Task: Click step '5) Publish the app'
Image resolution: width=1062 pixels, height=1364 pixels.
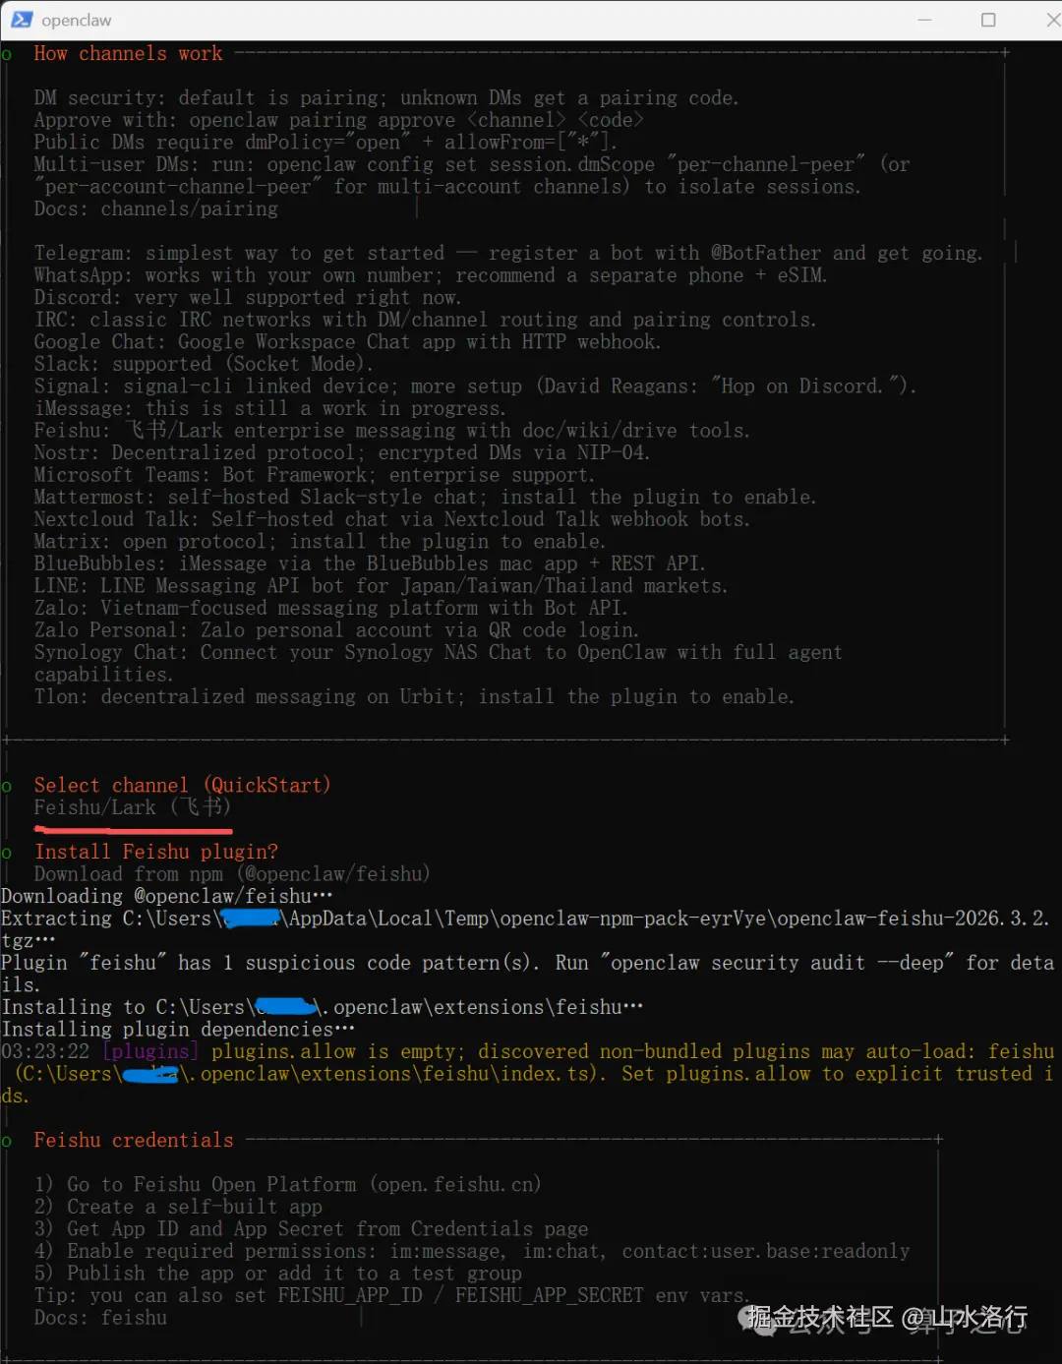Action: pos(277,1273)
